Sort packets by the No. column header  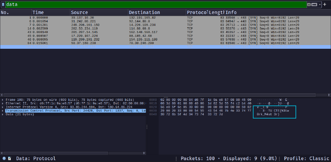(x=16, y=12)
